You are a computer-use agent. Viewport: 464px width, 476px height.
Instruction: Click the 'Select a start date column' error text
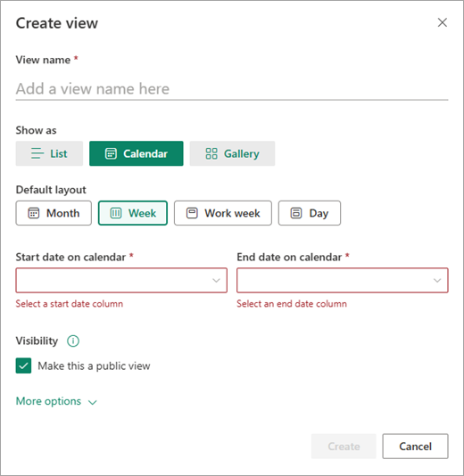[x=70, y=304]
